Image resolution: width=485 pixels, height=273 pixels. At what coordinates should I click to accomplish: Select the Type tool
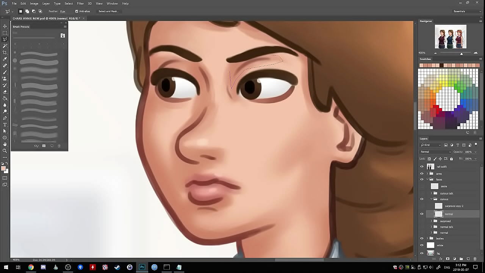pos(5,124)
